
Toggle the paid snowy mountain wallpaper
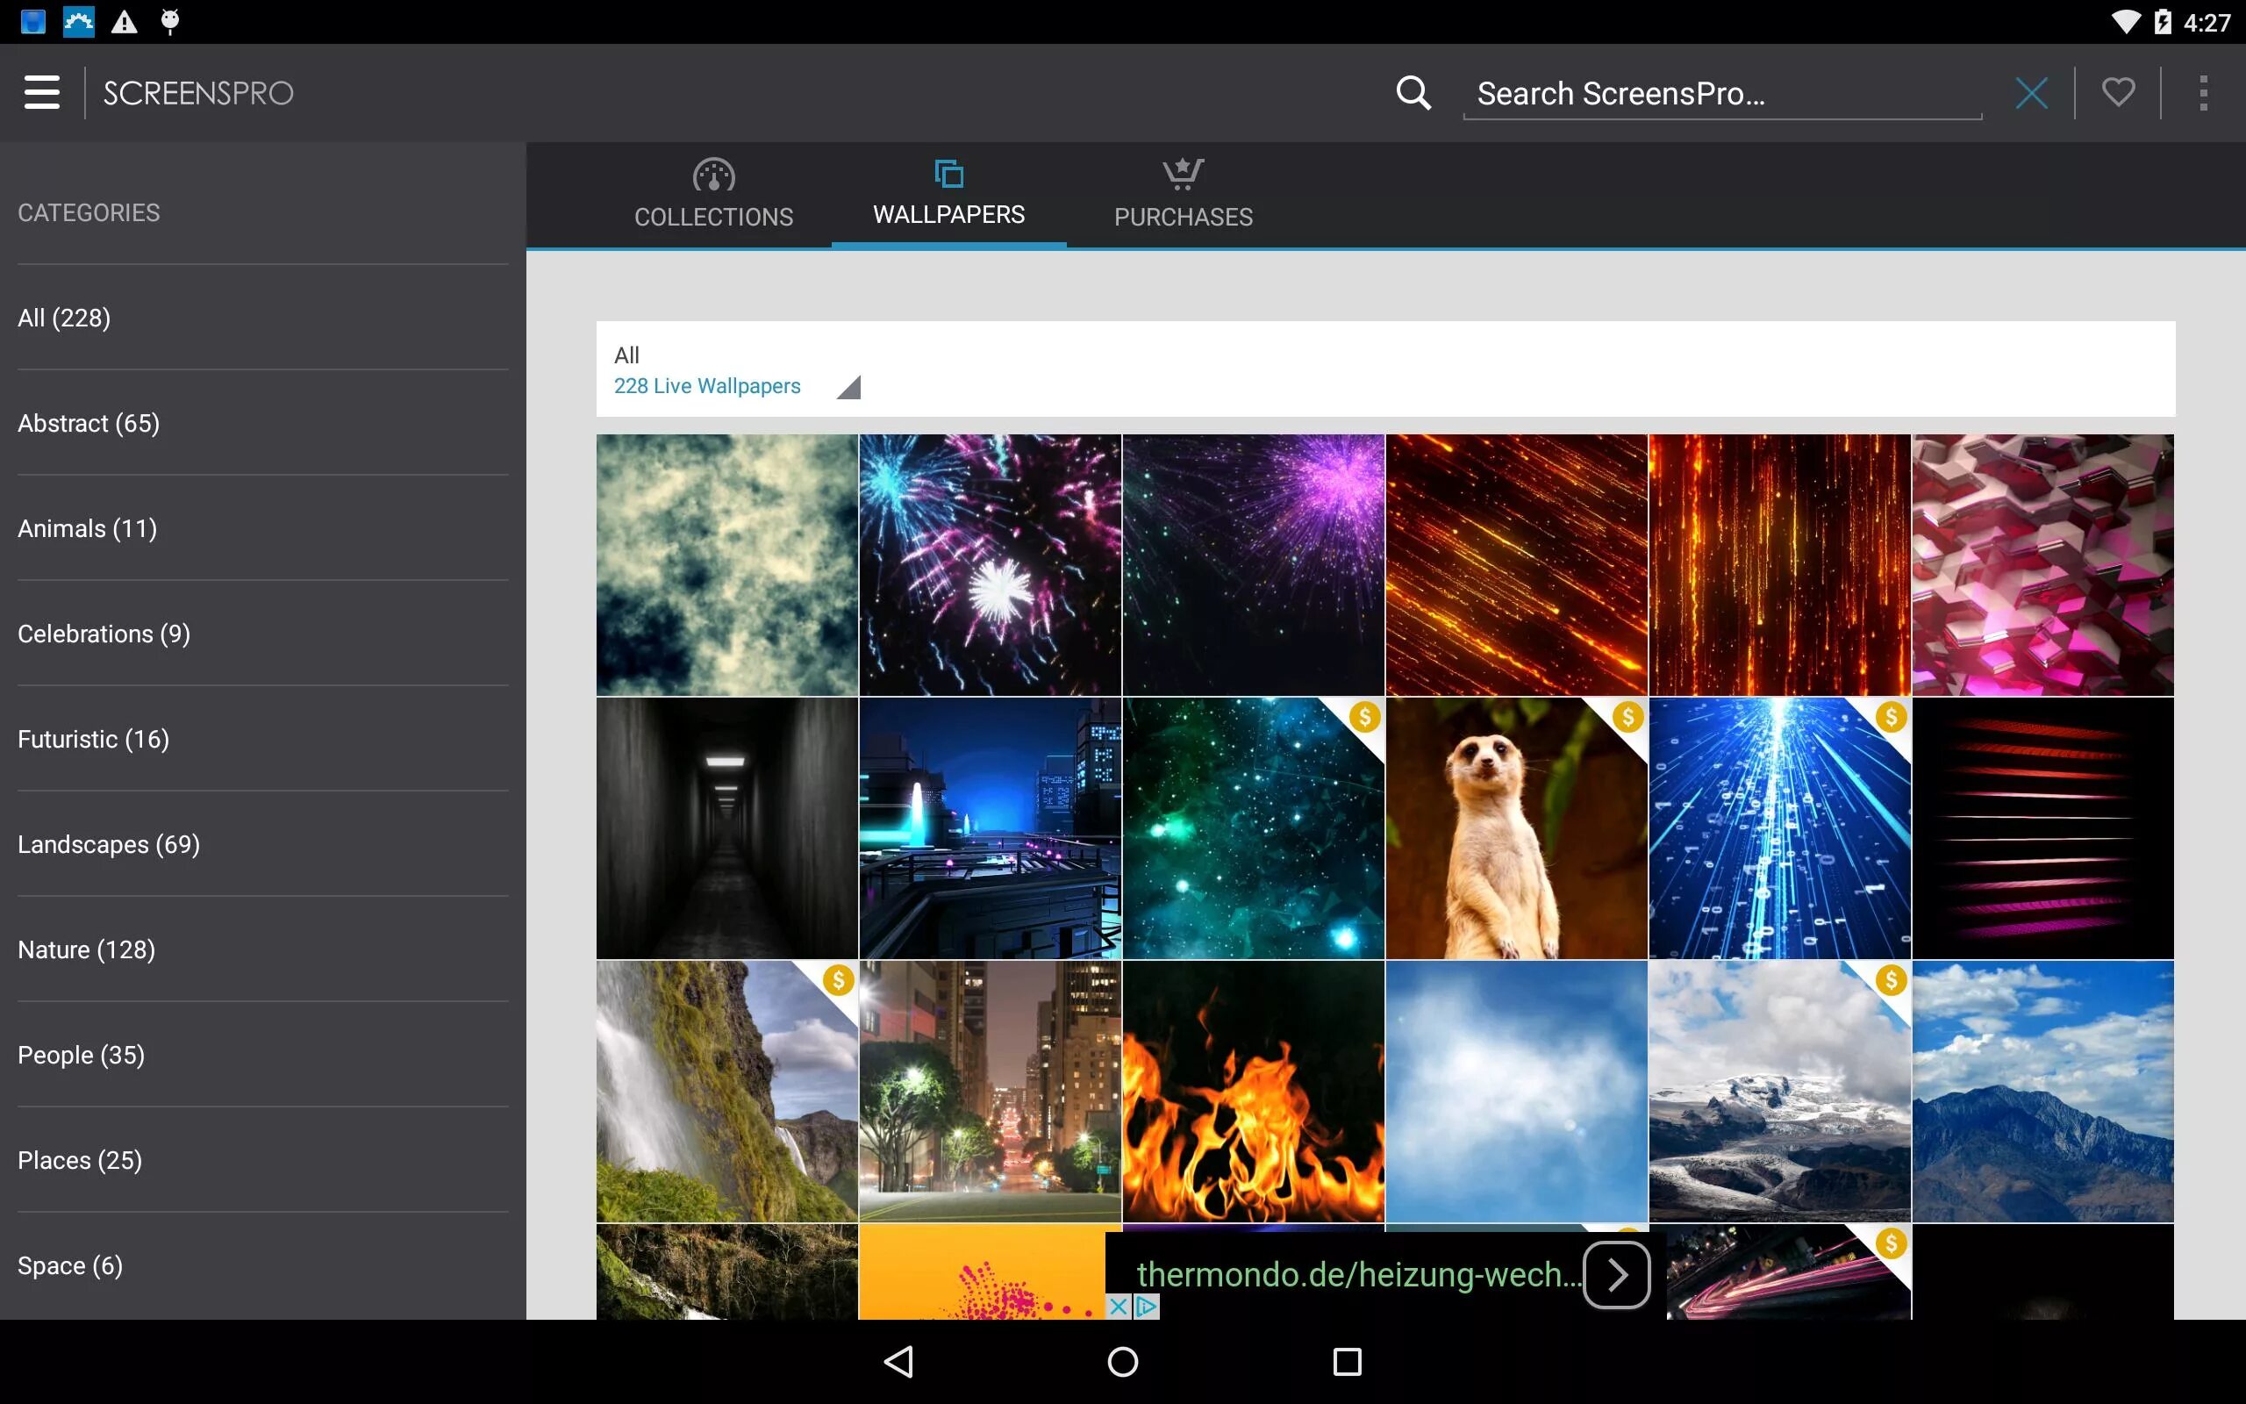(1778, 1092)
